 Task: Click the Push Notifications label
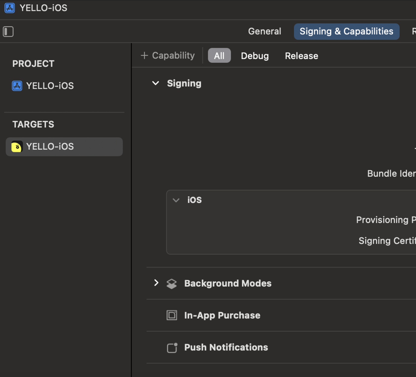(x=226, y=347)
